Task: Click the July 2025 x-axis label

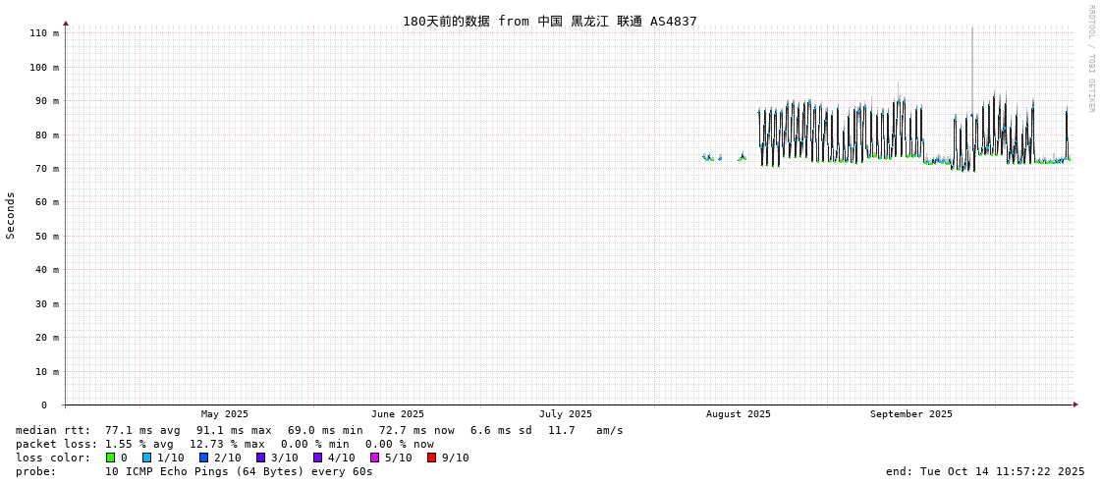Action: [566, 414]
